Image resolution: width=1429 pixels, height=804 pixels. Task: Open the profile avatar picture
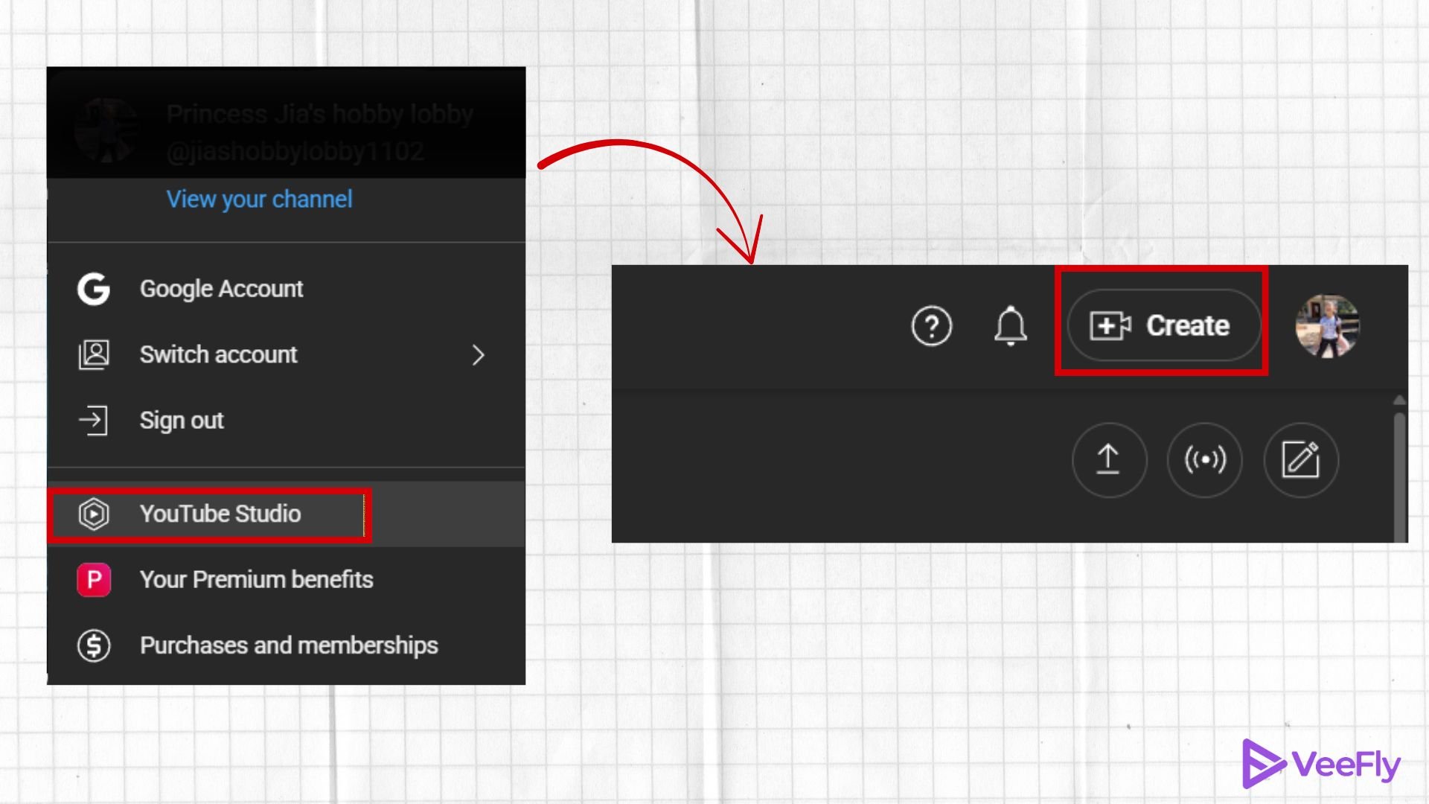coord(1327,326)
